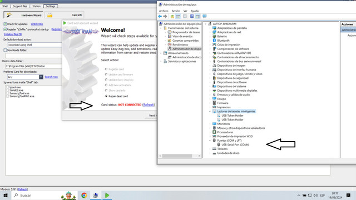Click Refresh link next to Card status
This screenshot has width=356, height=200.
tap(149, 105)
